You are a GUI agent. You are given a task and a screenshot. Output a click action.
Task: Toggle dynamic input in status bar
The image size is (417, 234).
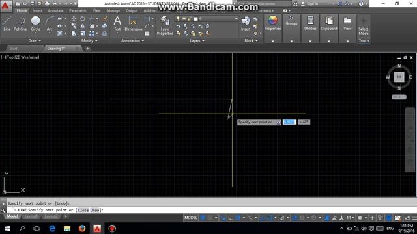(223, 218)
